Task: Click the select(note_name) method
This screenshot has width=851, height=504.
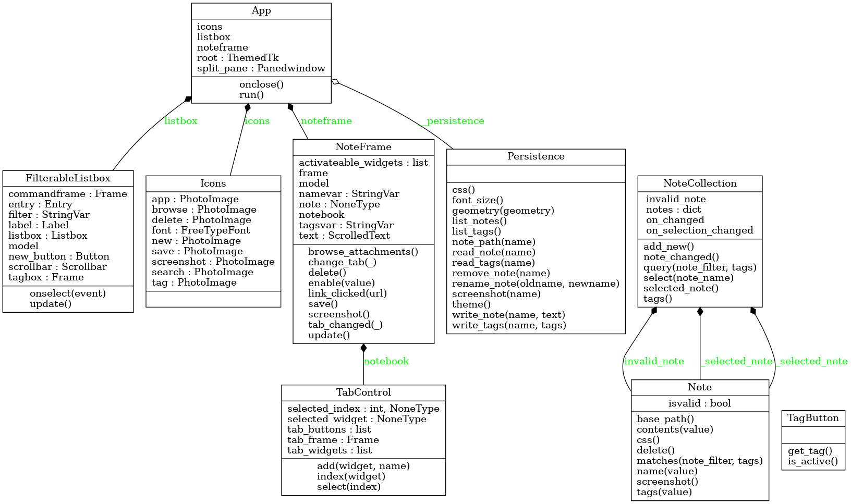Action: coord(688,278)
